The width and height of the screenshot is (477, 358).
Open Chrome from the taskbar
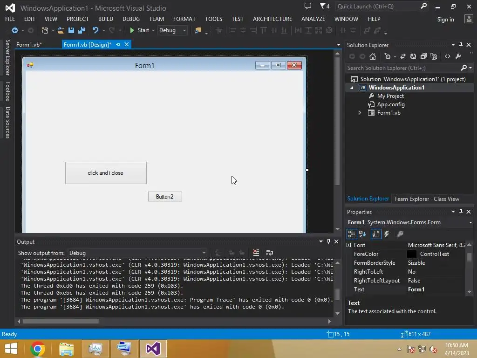(x=37, y=349)
